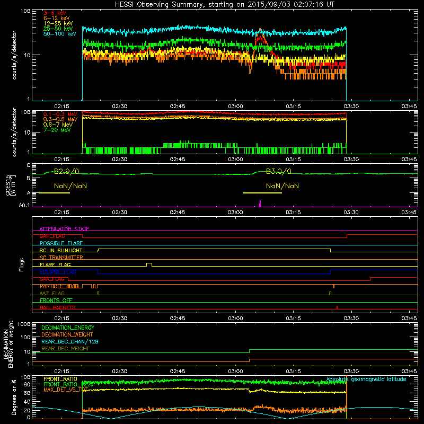
Task: Select the 0.3-0.8 MeV legend label
Action: pyautogui.click(x=60, y=119)
